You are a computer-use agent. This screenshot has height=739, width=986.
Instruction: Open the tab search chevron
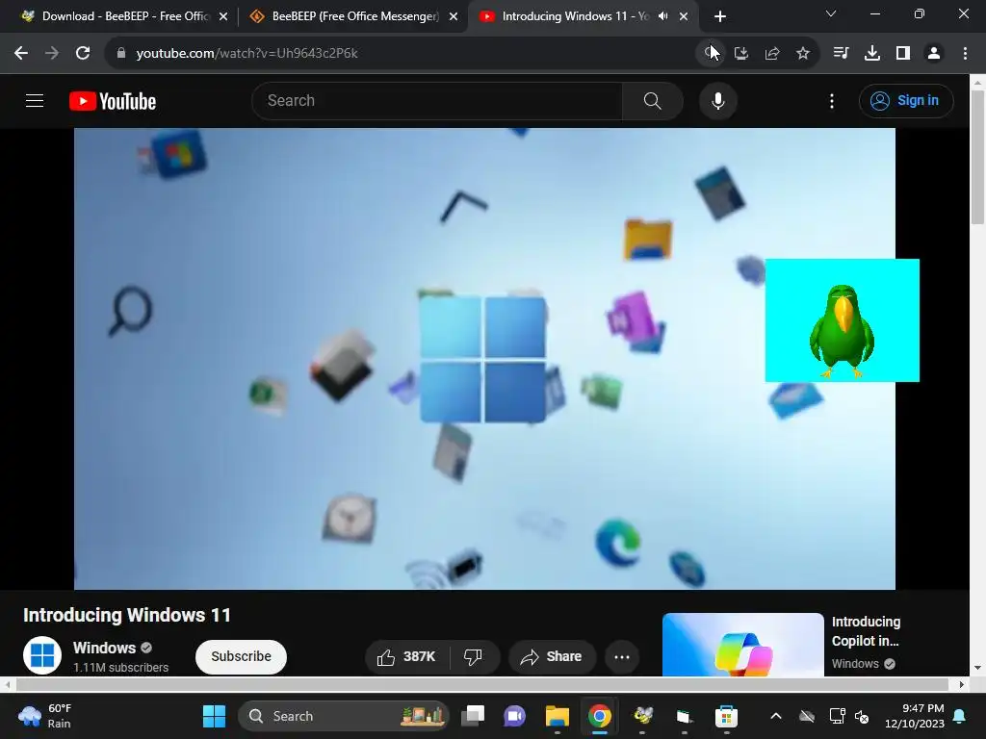tap(831, 13)
